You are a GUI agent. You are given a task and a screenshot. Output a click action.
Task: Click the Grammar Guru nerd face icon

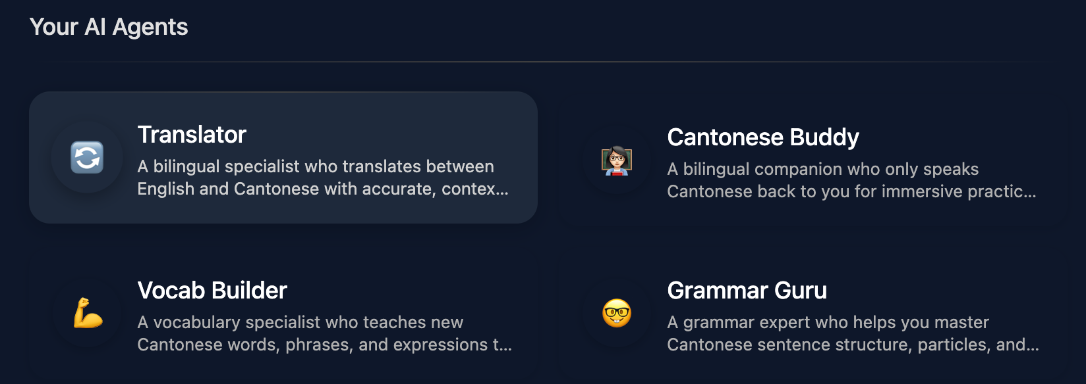click(x=617, y=313)
